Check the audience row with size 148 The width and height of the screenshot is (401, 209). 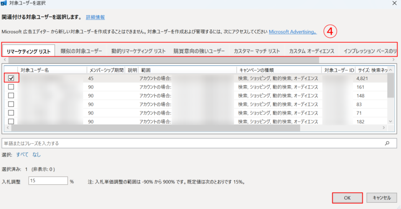point(11,95)
